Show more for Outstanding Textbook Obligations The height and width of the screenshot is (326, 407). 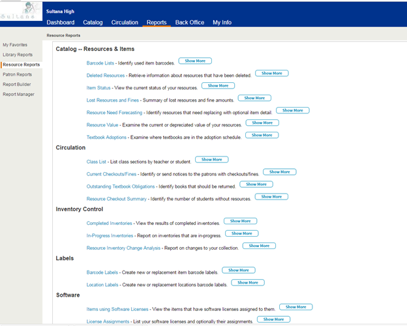pos(256,185)
